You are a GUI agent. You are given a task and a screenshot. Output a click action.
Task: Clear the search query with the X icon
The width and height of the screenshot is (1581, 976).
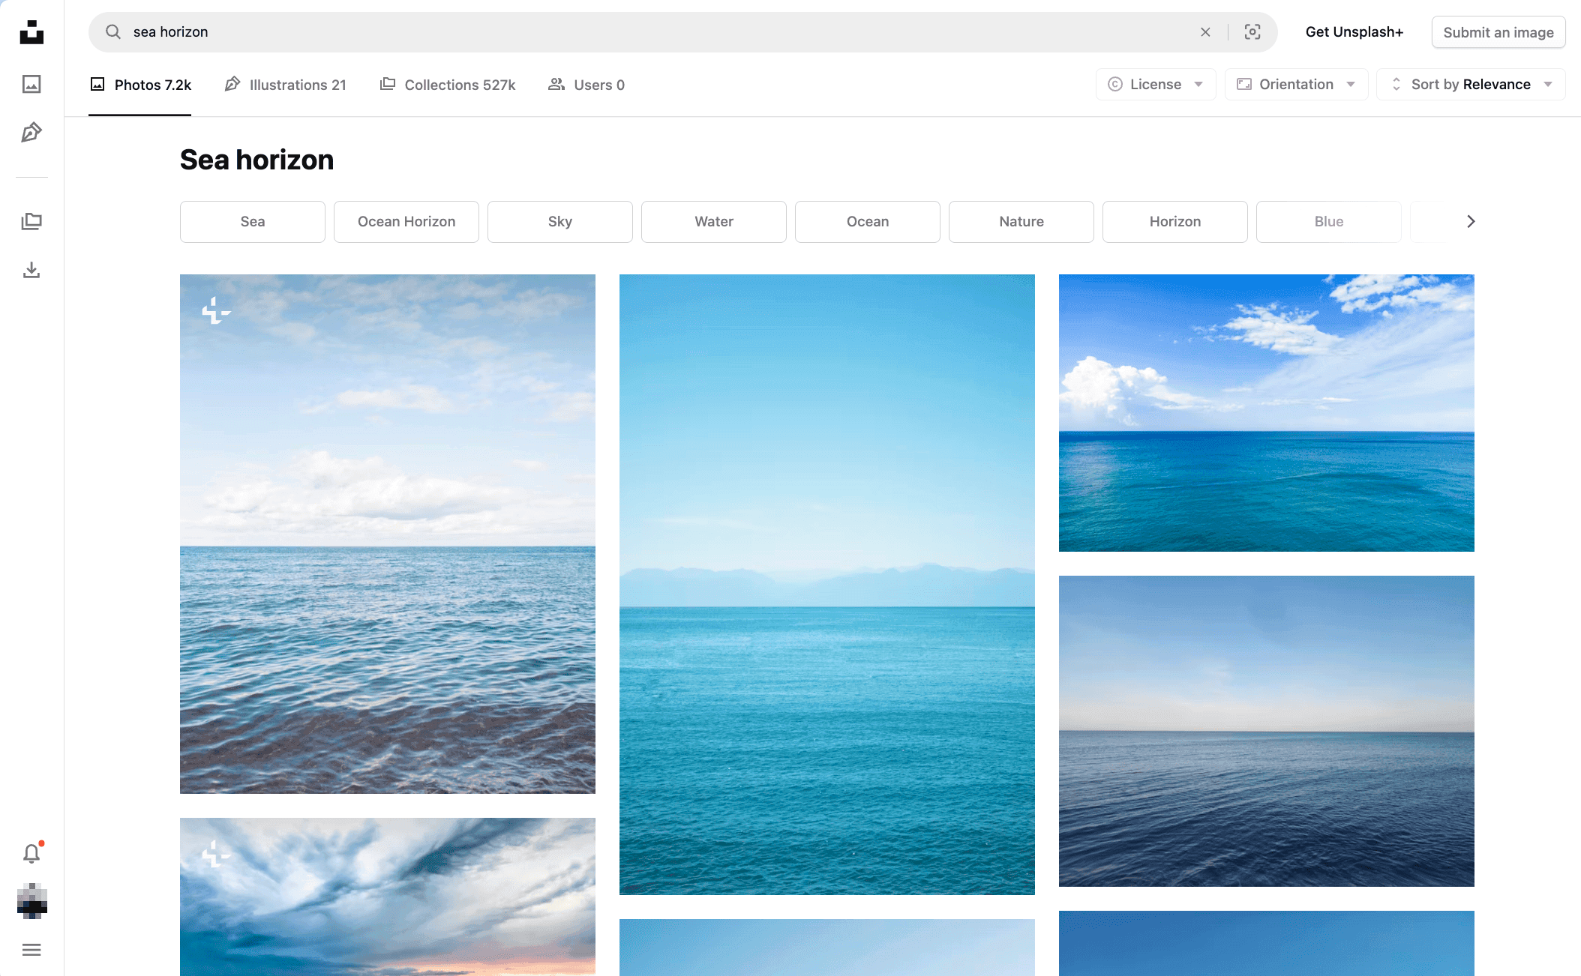click(1205, 31)
